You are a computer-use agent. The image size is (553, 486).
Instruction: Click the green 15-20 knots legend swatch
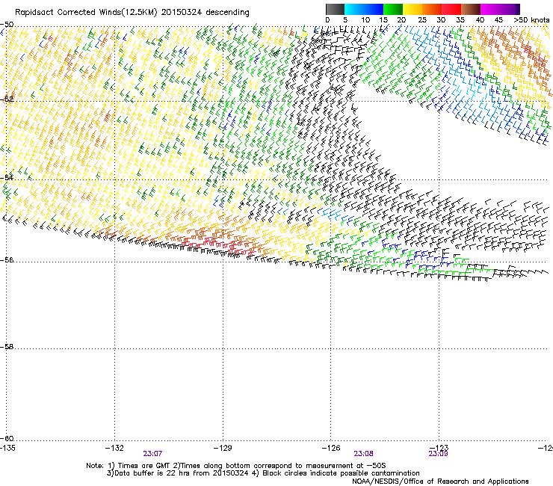(393, 9)
